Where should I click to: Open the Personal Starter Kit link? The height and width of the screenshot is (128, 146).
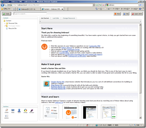pyautogui.click(x=58, y=89)
